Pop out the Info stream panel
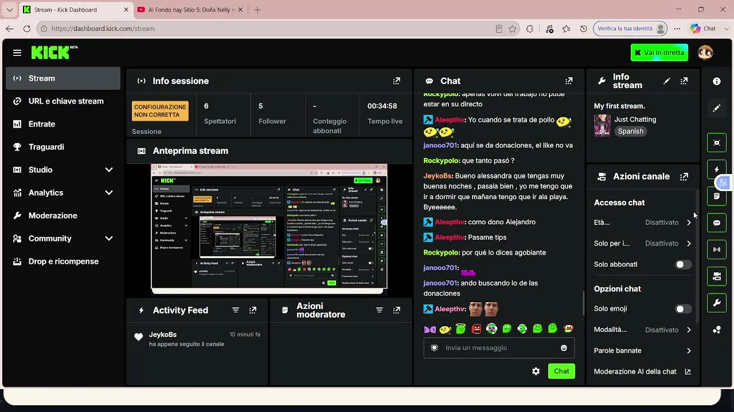 click(684, 81)
